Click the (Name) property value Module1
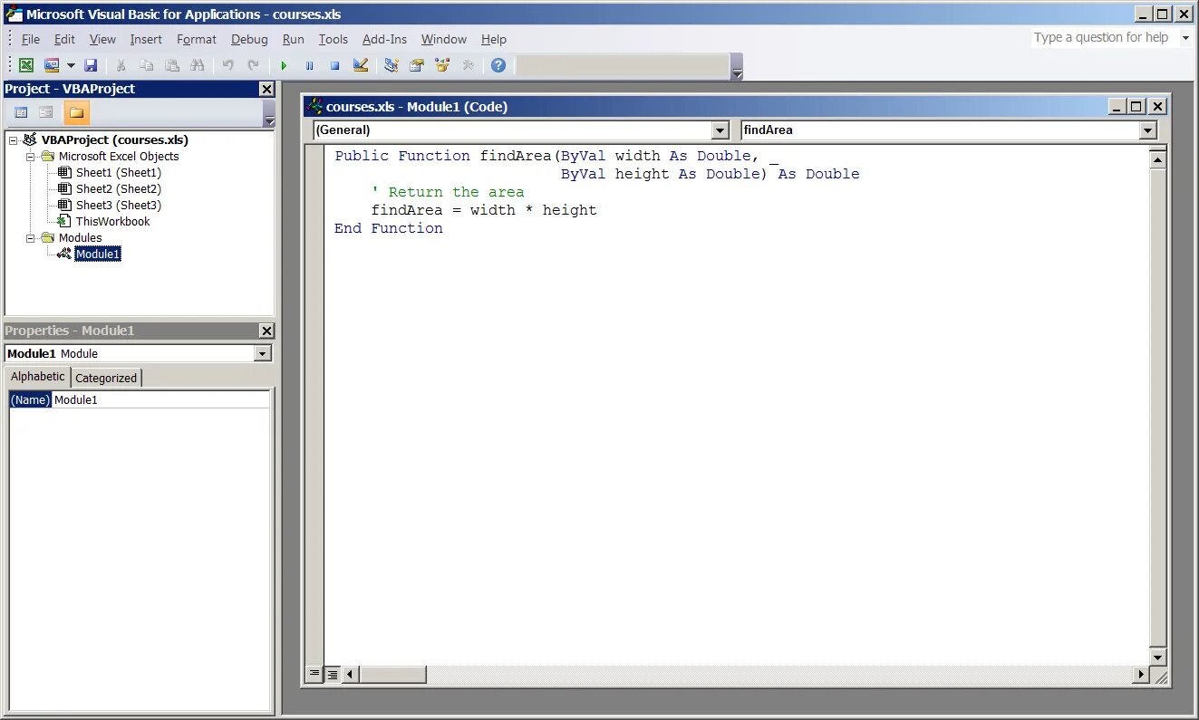 161,399
